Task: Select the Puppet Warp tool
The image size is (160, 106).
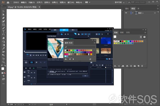Action: pyautogui.click(x=3, y=52)
